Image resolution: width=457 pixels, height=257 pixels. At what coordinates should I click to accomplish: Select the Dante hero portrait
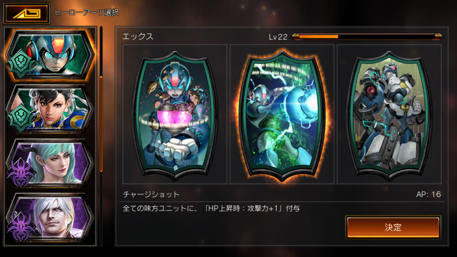pyautogui.click(x=50, y=217)
